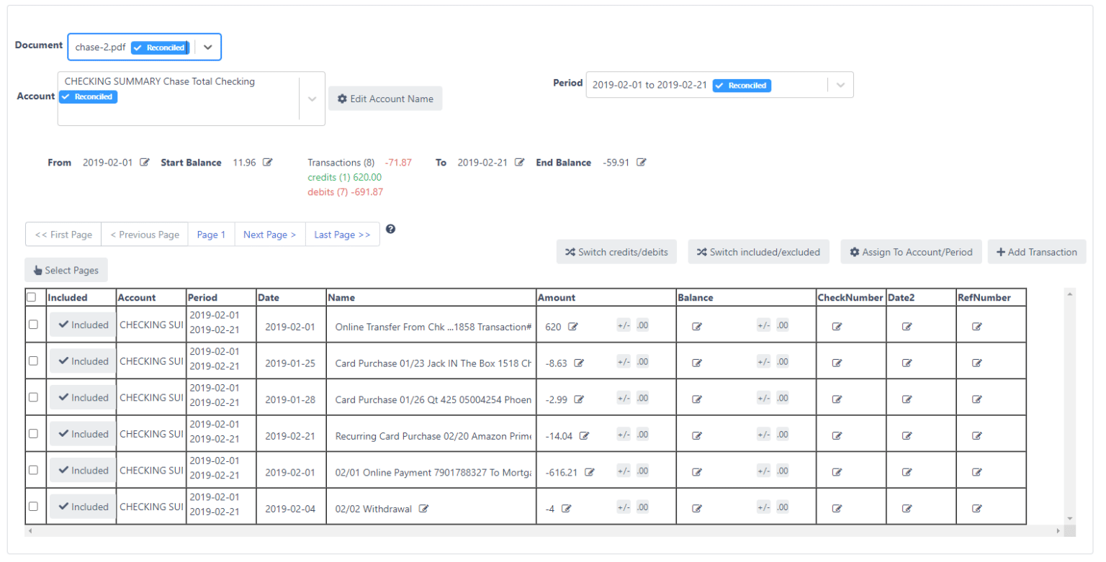This screenshot has width=1106, height=562.
Task: Select the Page 1 tab
Action: click(x=212, y=234)
